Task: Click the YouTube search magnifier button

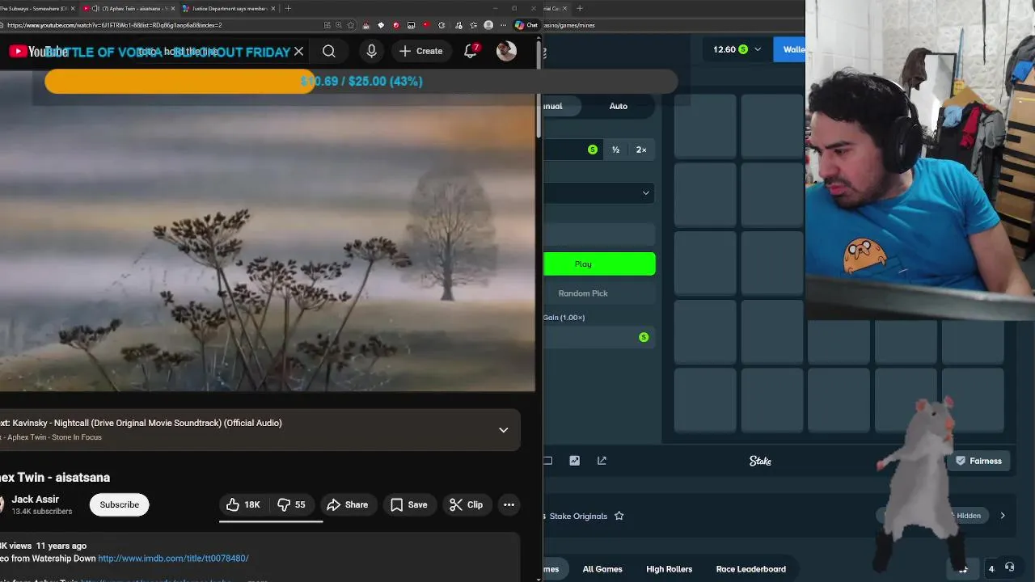Action: tap(329, 52)
